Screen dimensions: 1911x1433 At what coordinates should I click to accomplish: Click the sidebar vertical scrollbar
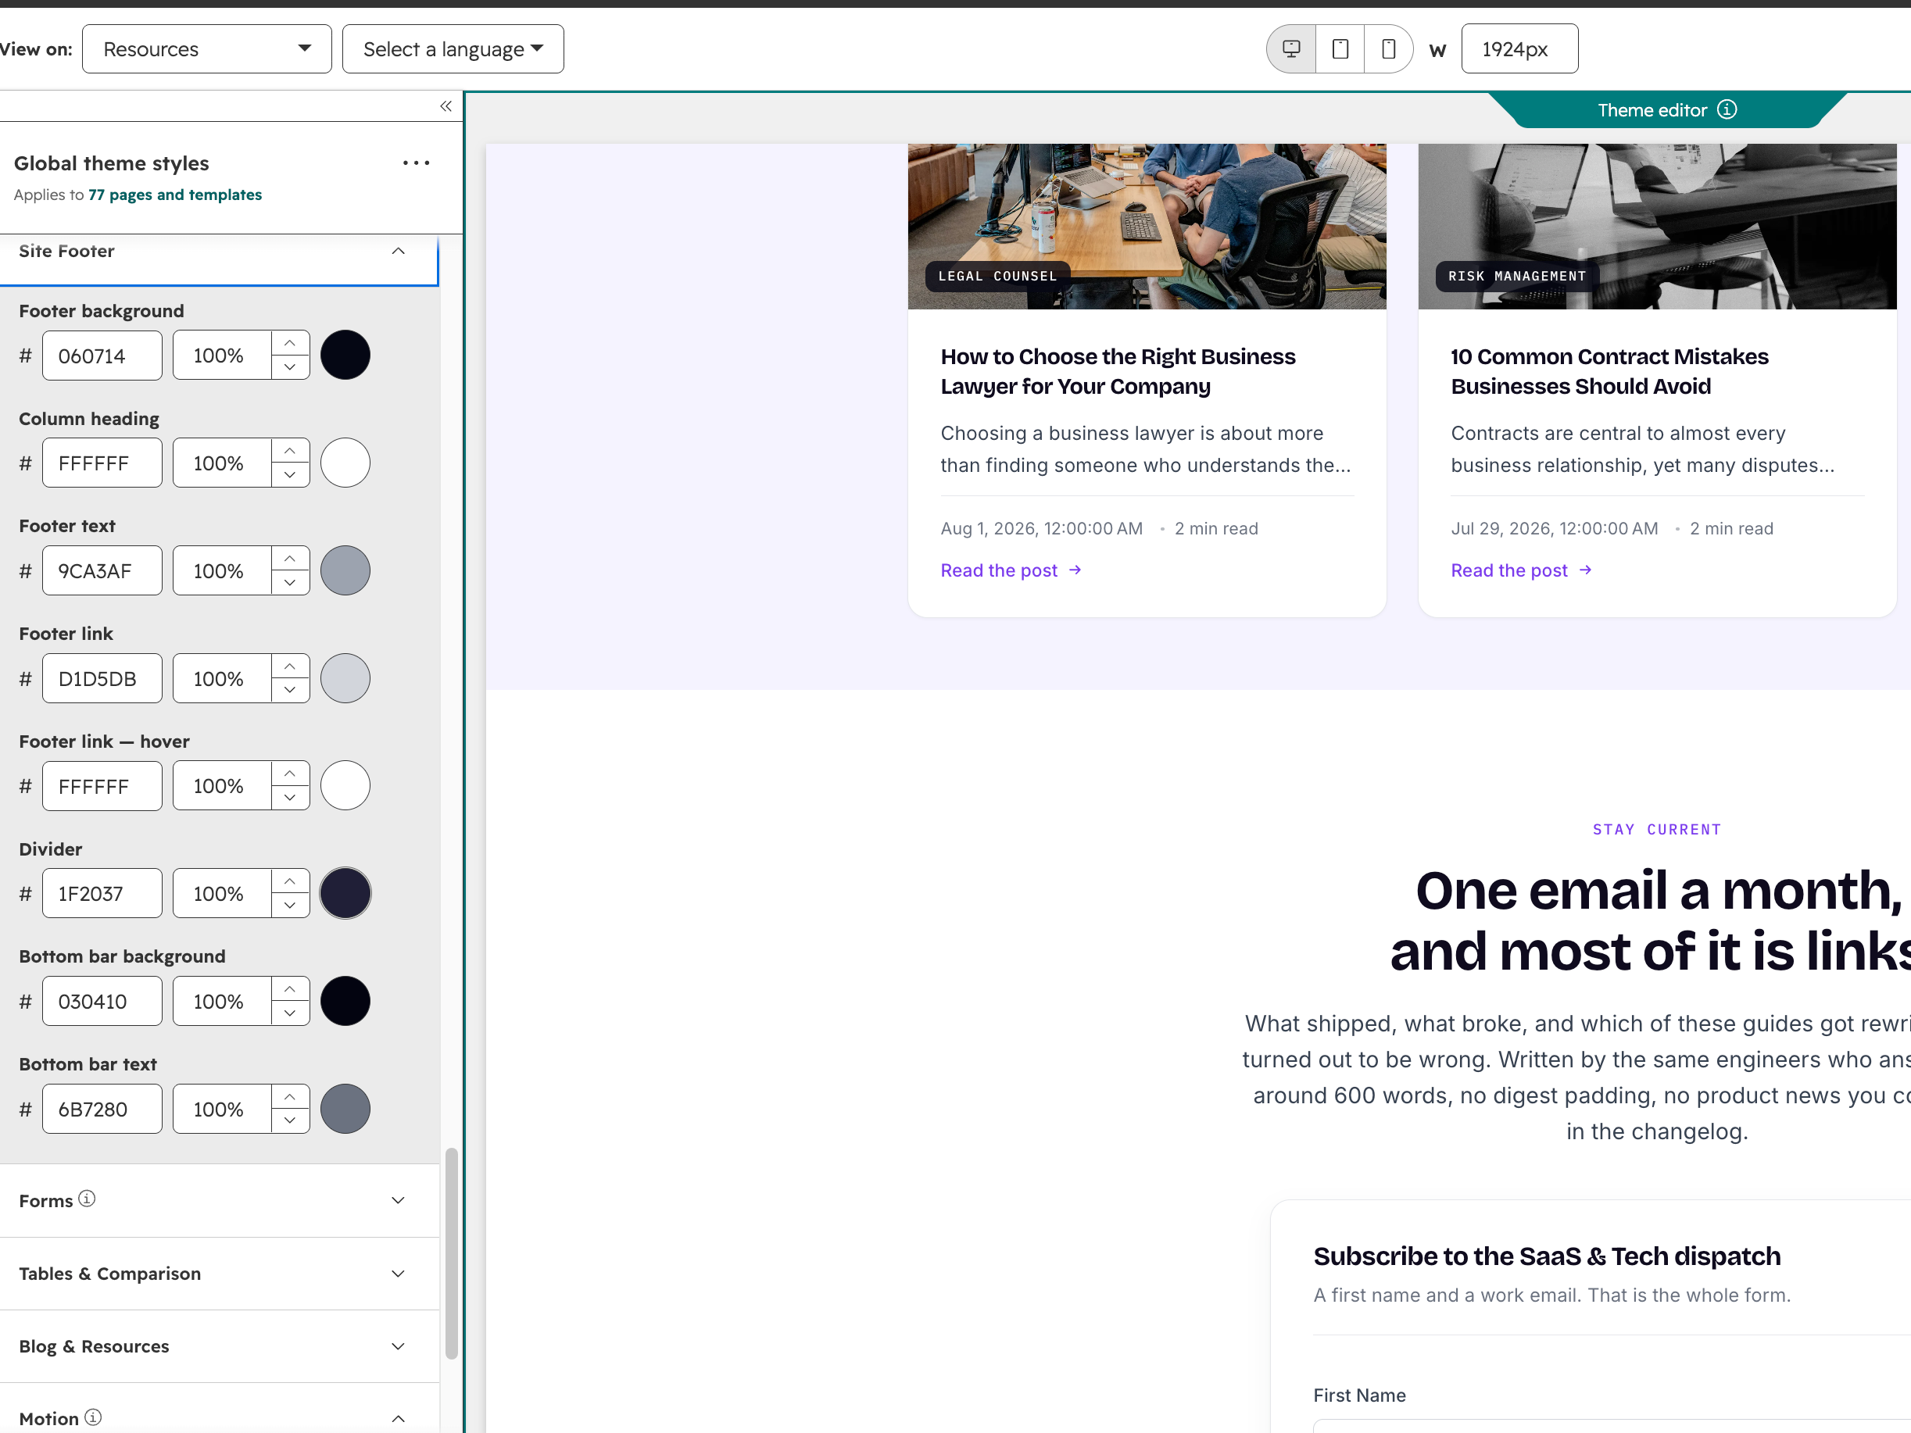451,1253
